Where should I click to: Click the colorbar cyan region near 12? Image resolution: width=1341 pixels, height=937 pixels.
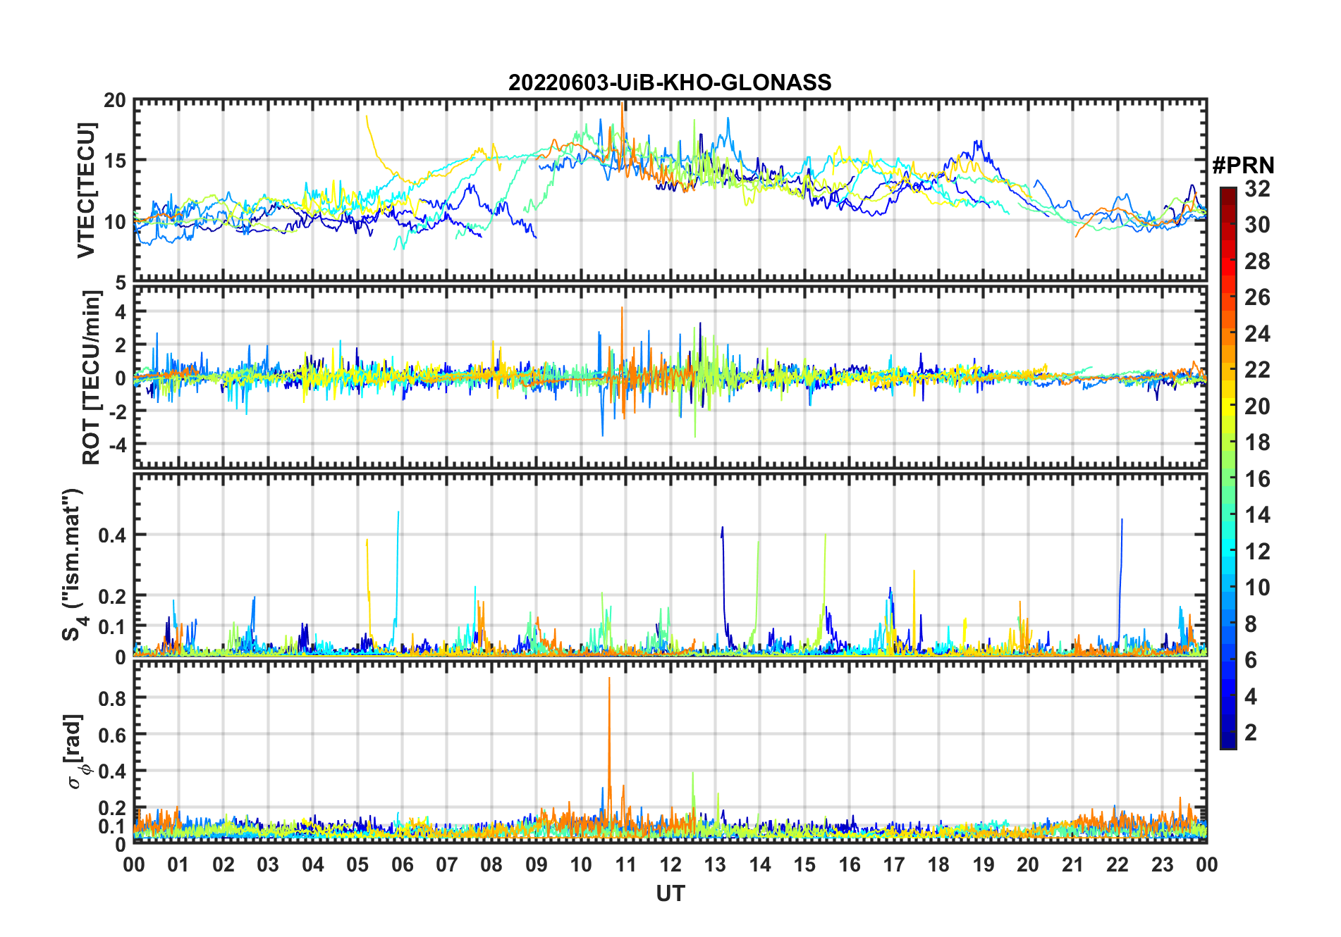pyautogui.click(x=1228, y=552)
